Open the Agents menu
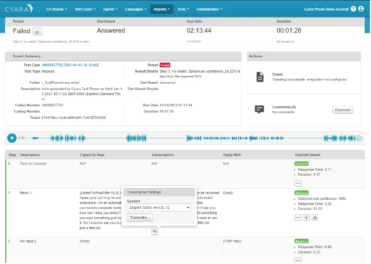The height and width of the screenshot is (264, 371). 110,9
